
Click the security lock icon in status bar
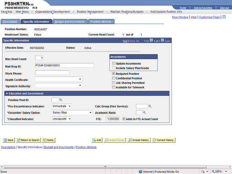[x=203, y=171]
